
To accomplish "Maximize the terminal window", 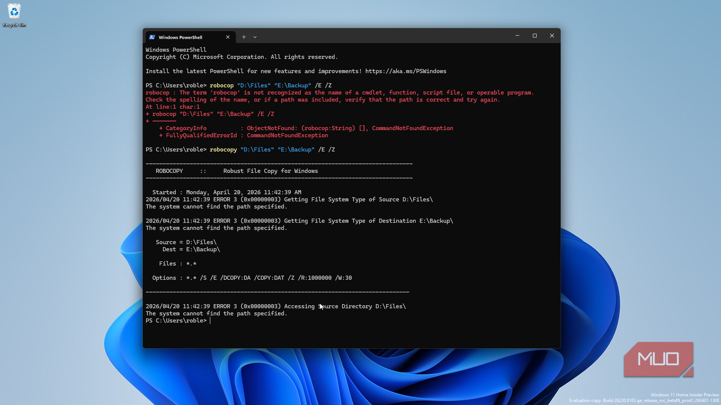I will point(534,36).
